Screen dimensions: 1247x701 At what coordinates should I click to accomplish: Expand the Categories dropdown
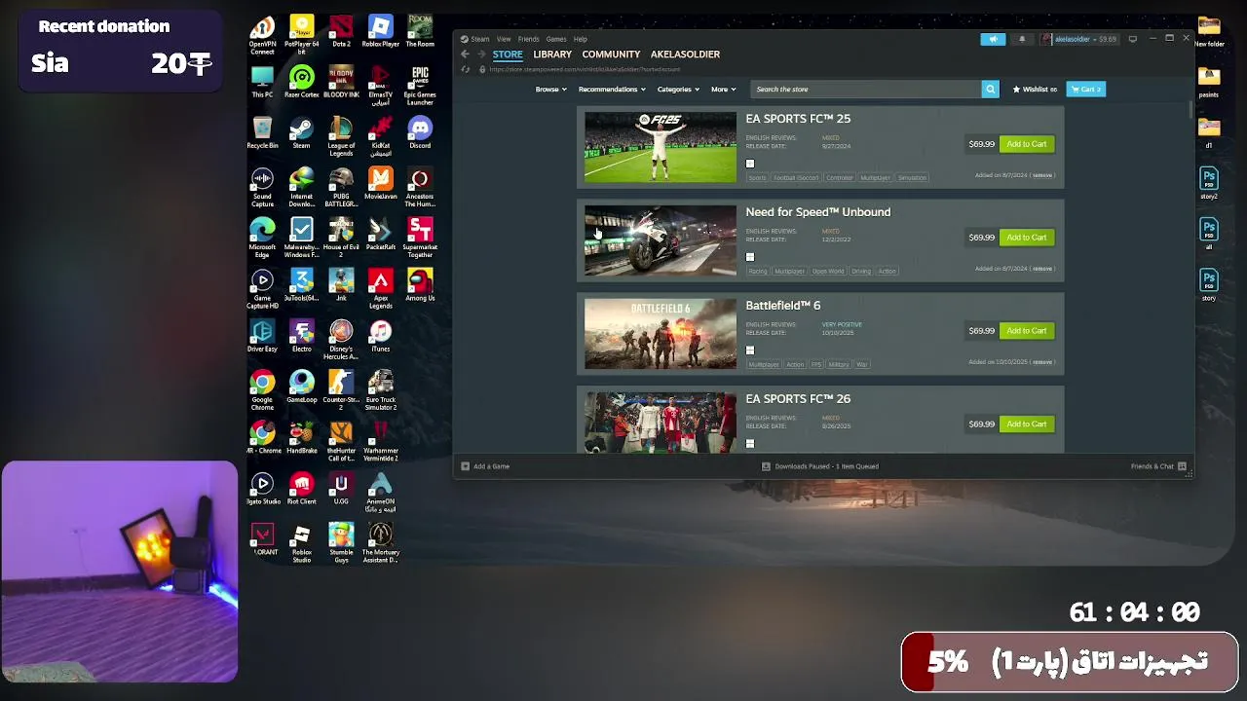tap(678, 89)
